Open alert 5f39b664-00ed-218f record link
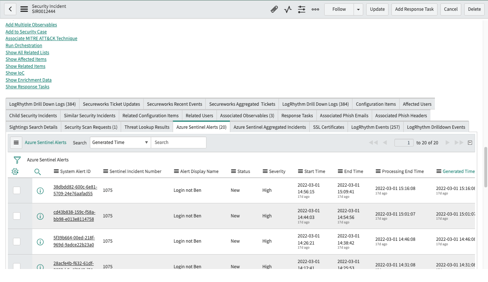The width and height of the screenshot is (488, 282). (74, 241)
